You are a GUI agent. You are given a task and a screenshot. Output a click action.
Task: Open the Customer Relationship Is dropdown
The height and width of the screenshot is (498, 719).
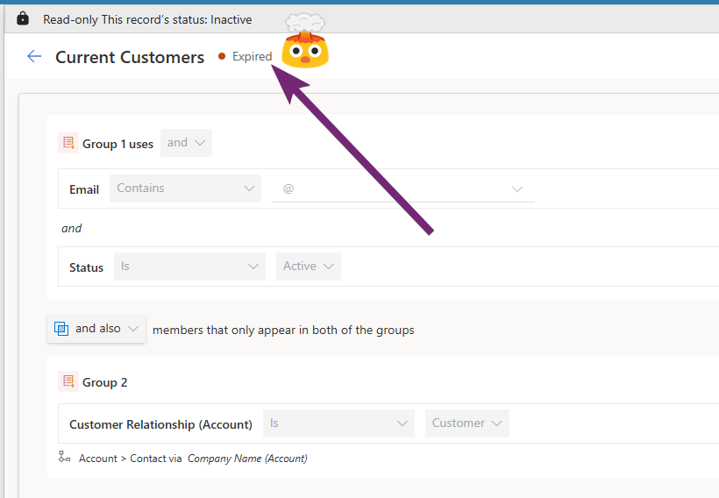coord(338,423)
